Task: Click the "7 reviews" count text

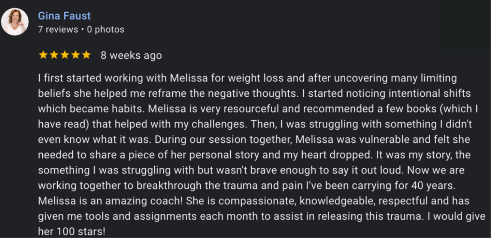Action: (x=58, y=30)
